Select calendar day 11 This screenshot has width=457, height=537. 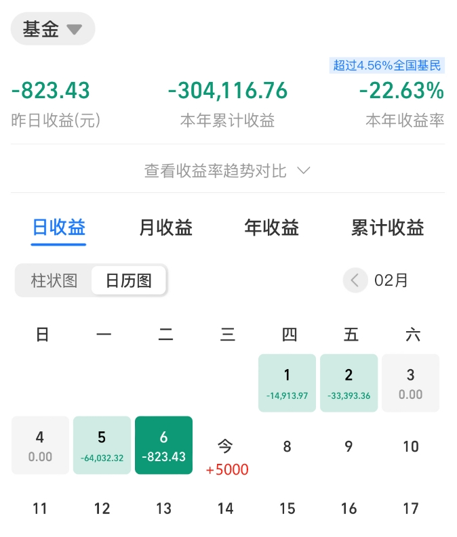40,509
